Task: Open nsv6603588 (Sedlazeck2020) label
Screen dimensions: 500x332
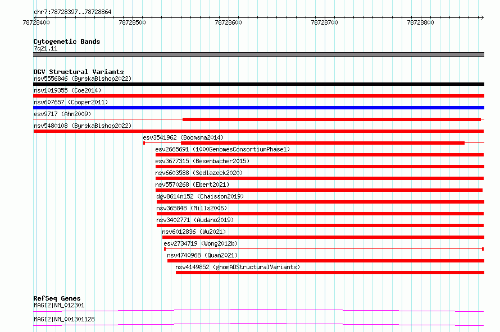Action: tap(199, 173)
